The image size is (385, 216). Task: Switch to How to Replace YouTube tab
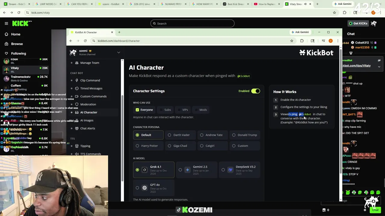coord(266,4)
